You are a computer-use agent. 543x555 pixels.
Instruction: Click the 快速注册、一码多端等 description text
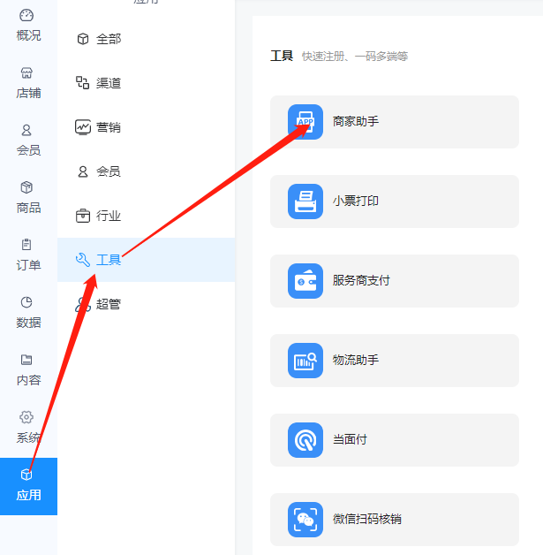click(355, 57)
